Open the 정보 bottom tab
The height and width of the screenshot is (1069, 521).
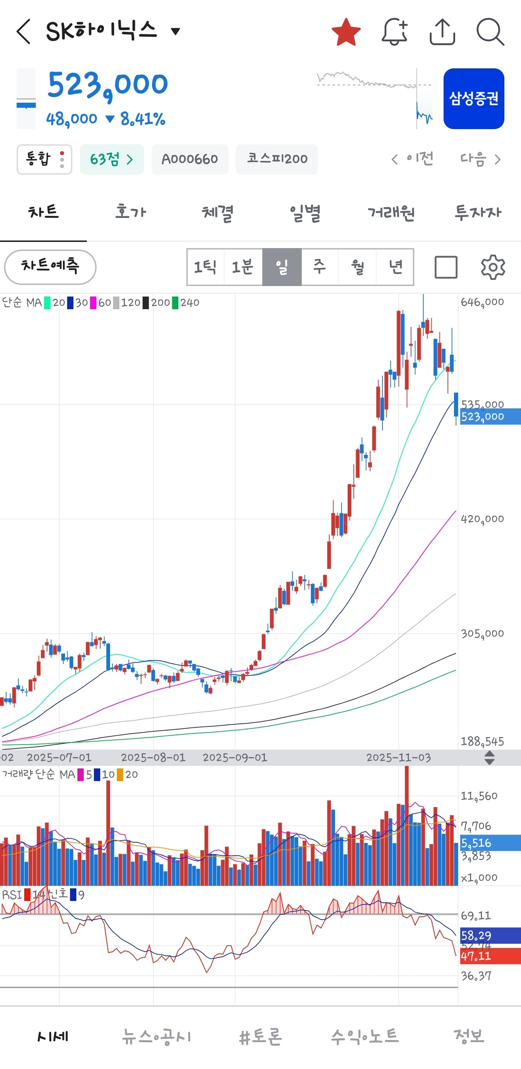[469, 1036]
